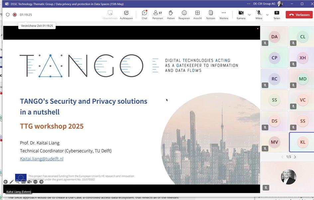Open the DE-CIX Group AG profile avatar
Viewport: 314px width, 200px height.
coord(280,4)
